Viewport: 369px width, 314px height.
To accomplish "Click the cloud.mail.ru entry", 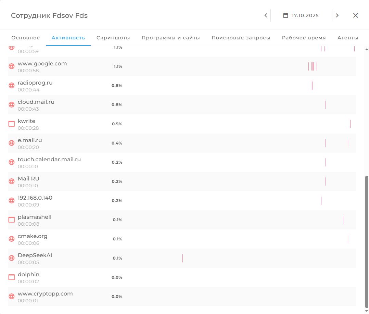I will click(36, 102).
